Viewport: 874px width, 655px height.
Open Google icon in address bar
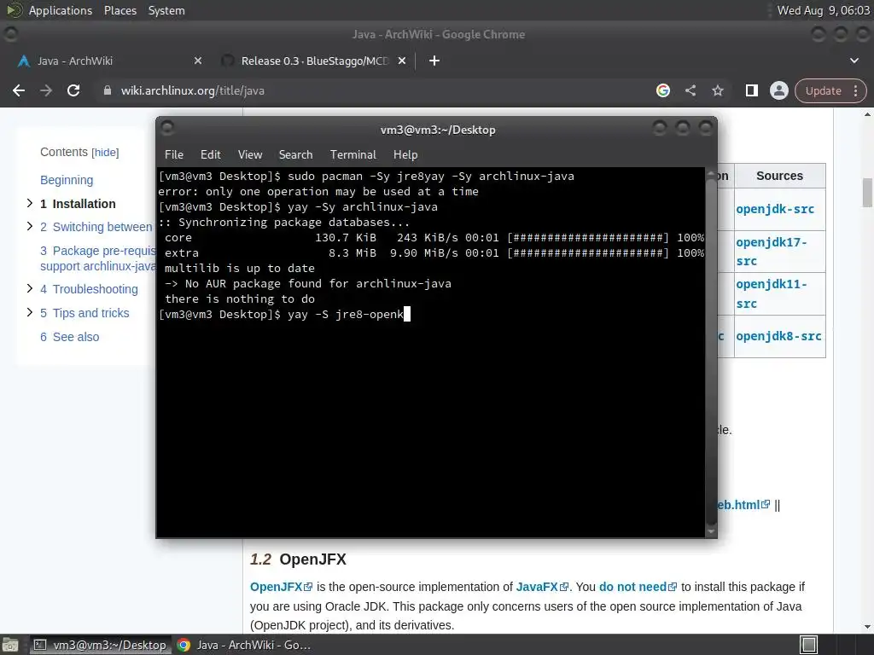pos(662,90)
